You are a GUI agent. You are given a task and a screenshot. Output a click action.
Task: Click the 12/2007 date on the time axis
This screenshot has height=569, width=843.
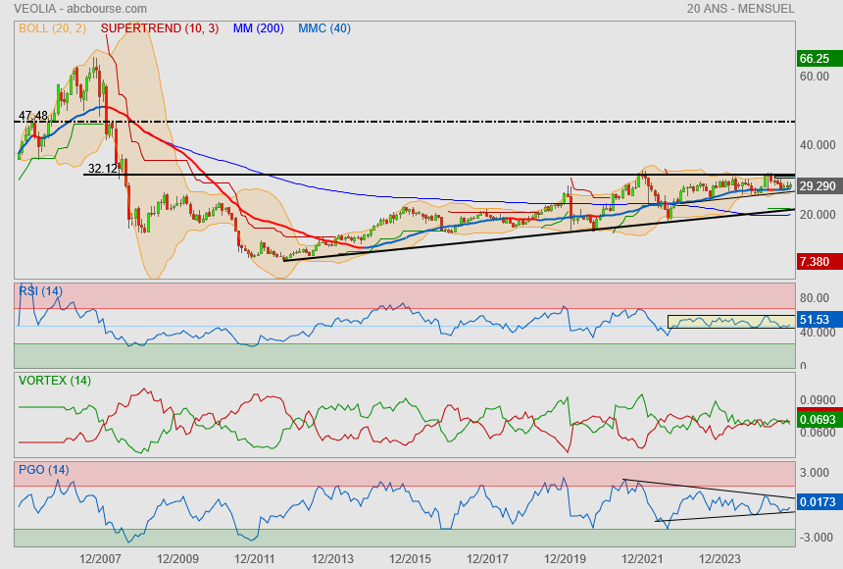tap(101, 559)
